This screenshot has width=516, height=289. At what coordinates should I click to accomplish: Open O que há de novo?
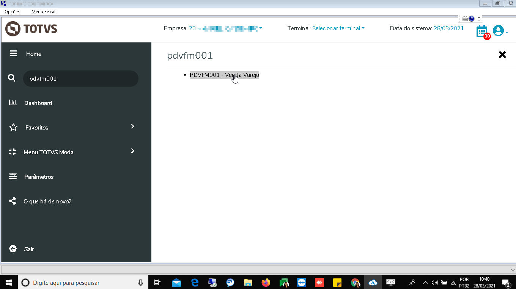47,202
